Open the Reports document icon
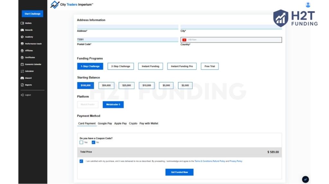 [22, 85]
